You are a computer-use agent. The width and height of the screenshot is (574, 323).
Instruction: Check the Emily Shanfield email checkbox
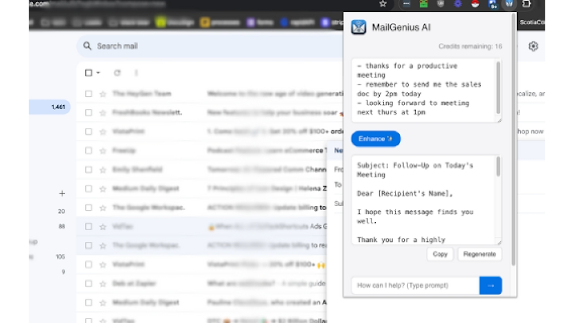click(88, 170)
